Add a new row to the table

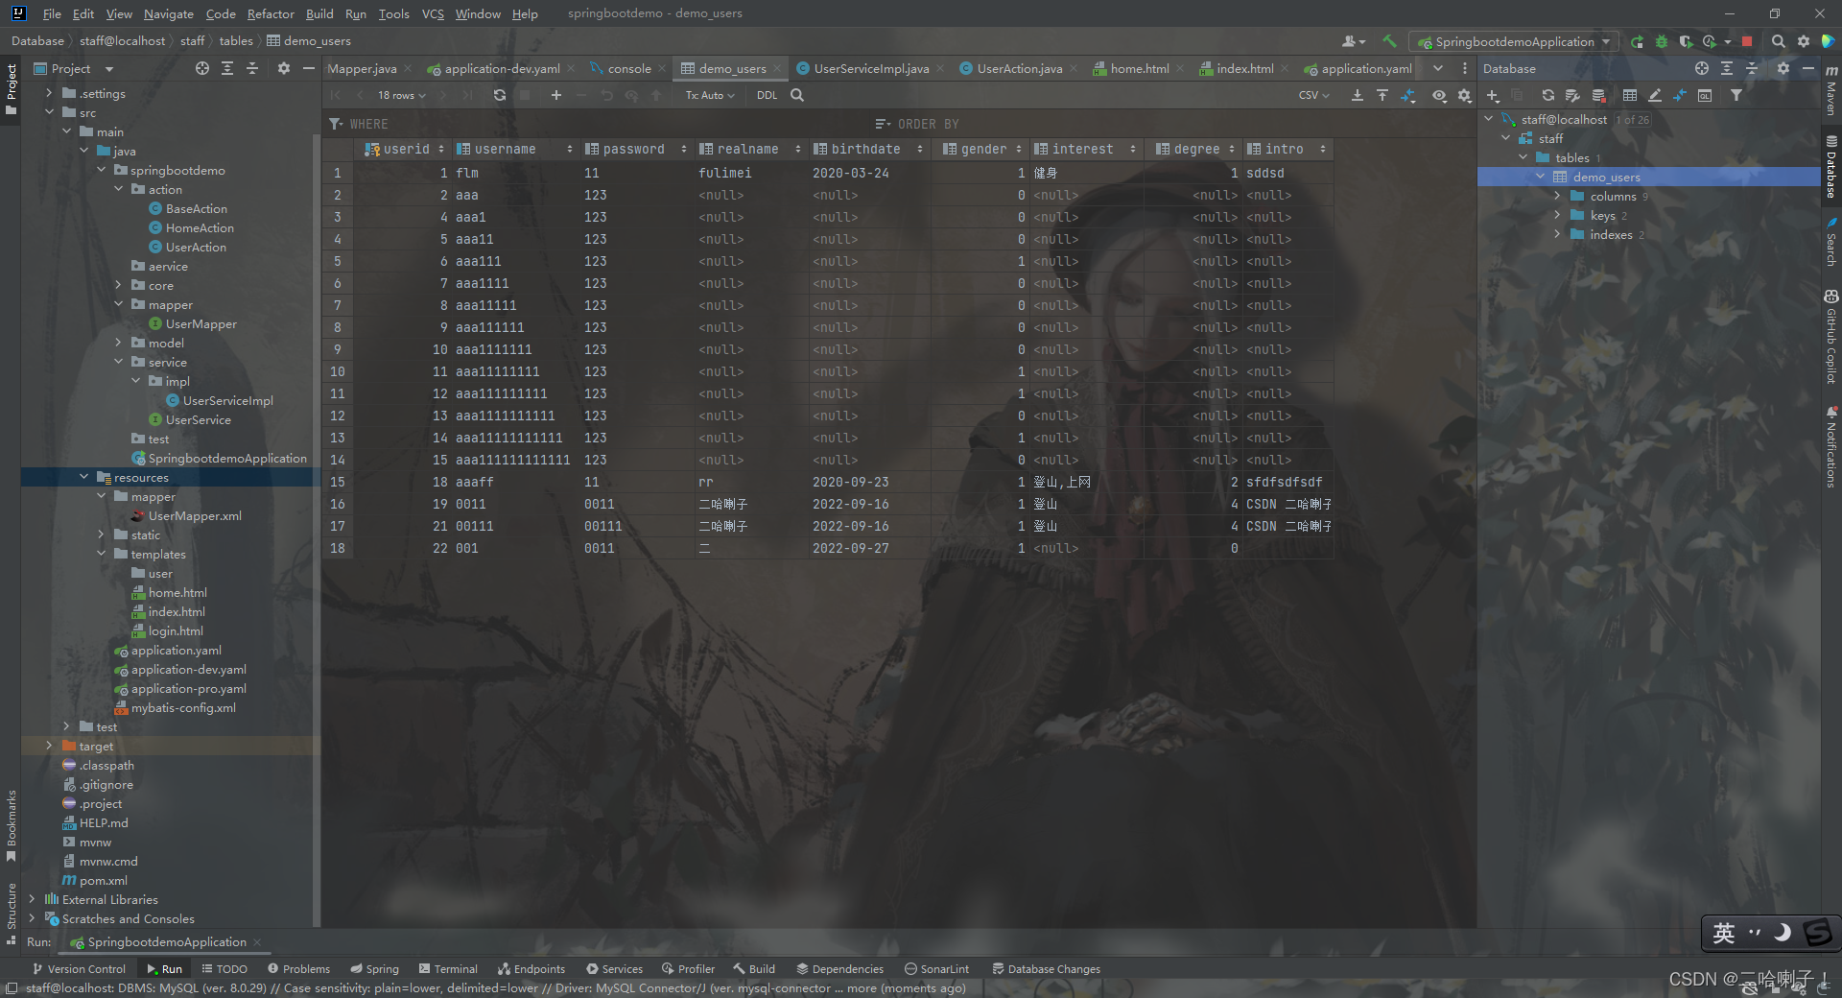click(555, 95)
